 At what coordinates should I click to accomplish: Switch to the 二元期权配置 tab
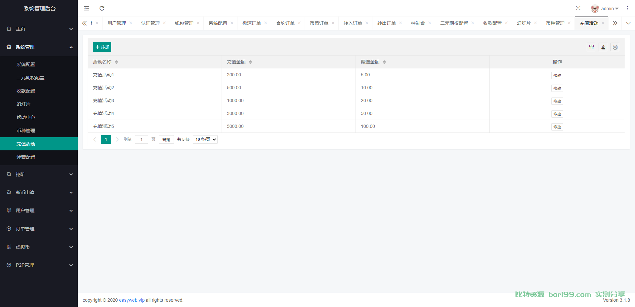pyautogui.click(x=454, y=23)
